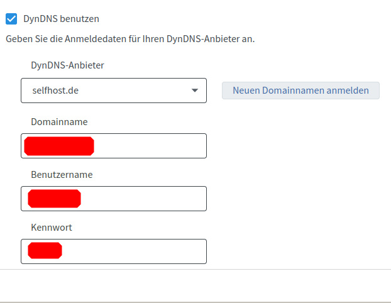Click the "Benutzername" field label

tap(62, 174)
